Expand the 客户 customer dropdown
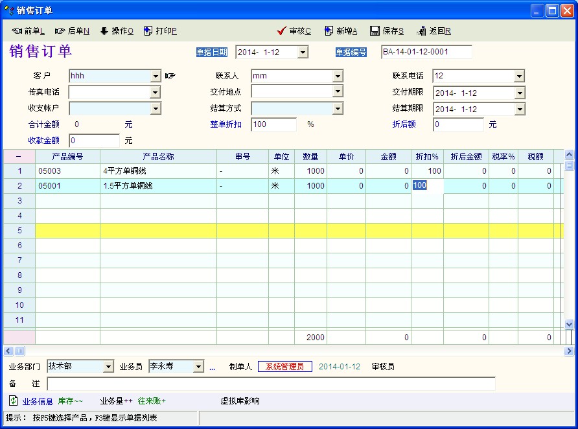 click(156, 76)
